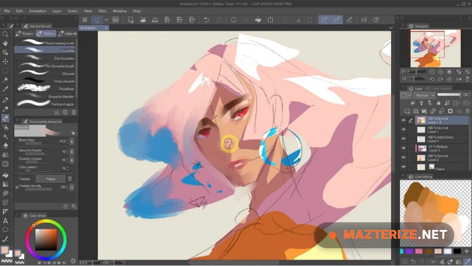Click the Undo arrow in the command bar

coord(206,20)
